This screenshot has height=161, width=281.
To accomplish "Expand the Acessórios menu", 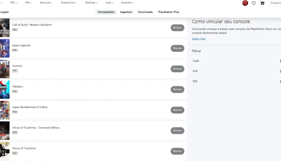I will (x=69, y=3).
